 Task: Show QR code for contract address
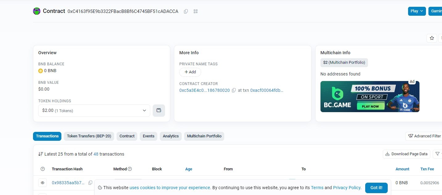point(196,11)
